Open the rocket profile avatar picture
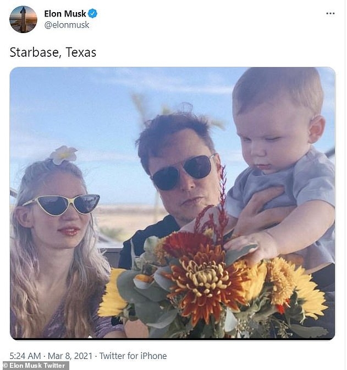 click(23, 20)
